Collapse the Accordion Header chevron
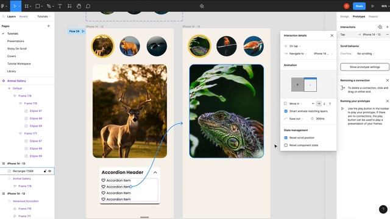The height and width of the screenshot is (219, 390). click(x=155, y=172)
